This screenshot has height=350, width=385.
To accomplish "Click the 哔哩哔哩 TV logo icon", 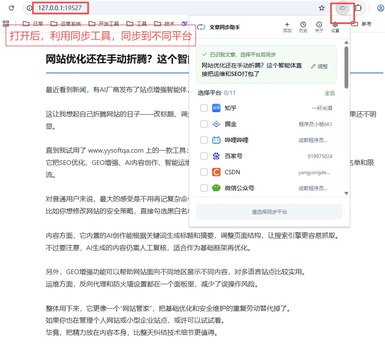I will click(x=216, y=140).
